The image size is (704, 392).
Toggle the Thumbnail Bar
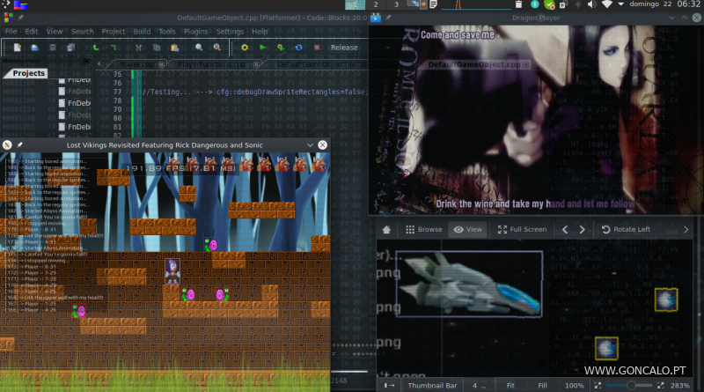click(x=431, y=385)
